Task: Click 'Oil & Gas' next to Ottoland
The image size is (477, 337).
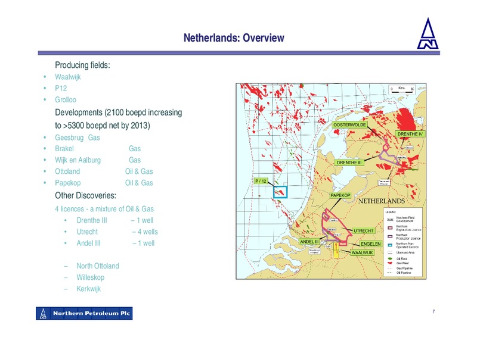Action: [139, 171]
